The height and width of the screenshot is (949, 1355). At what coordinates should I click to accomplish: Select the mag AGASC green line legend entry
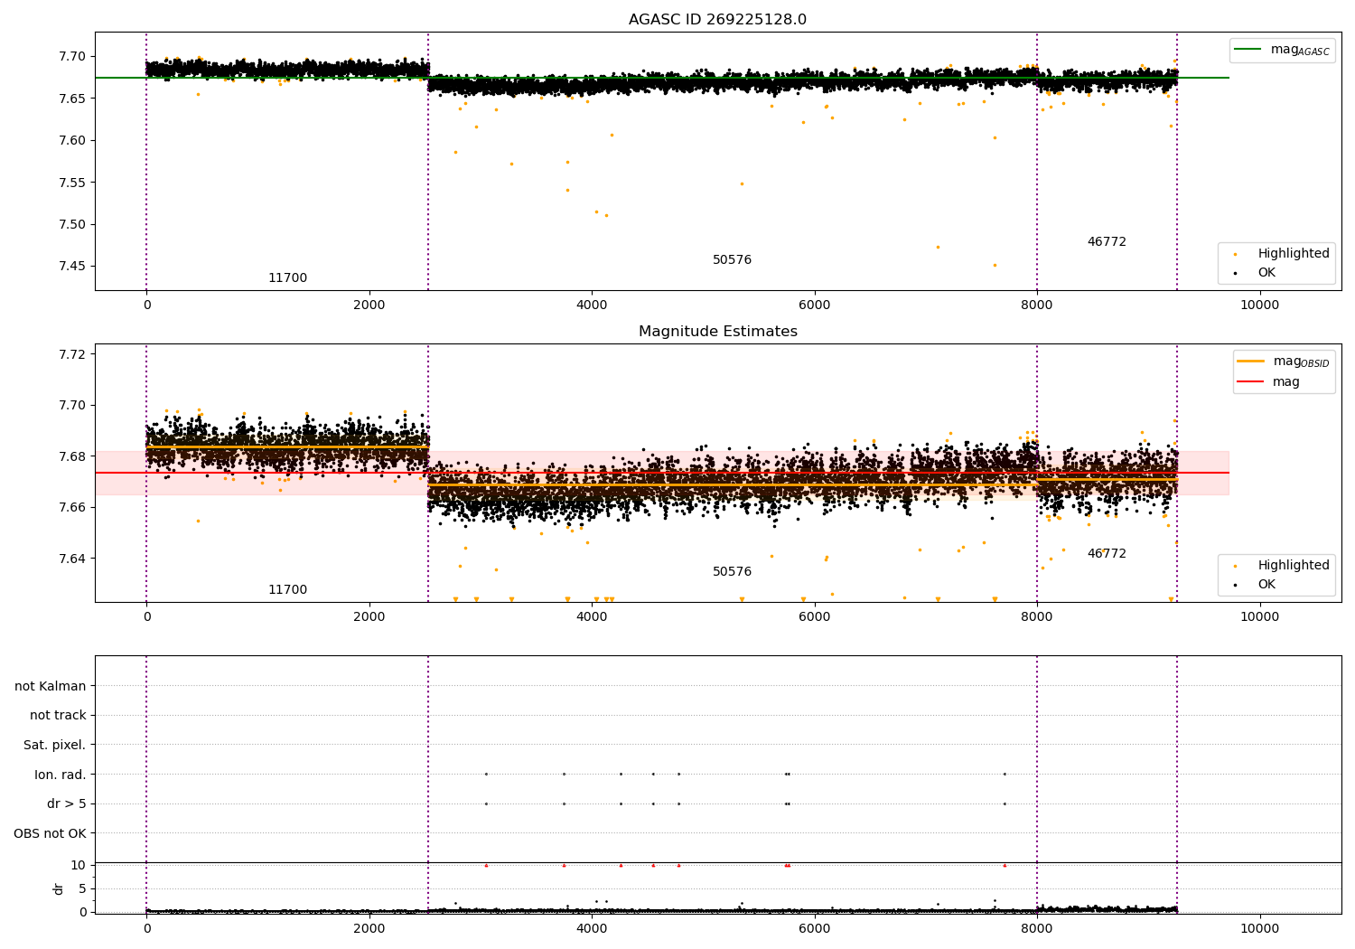click(x=1283, y=50)
